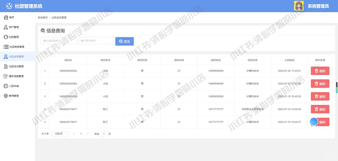Click the 社团类型管理 list icon
The width and height of the screenshot is (338, 161).
coord(6,47)
